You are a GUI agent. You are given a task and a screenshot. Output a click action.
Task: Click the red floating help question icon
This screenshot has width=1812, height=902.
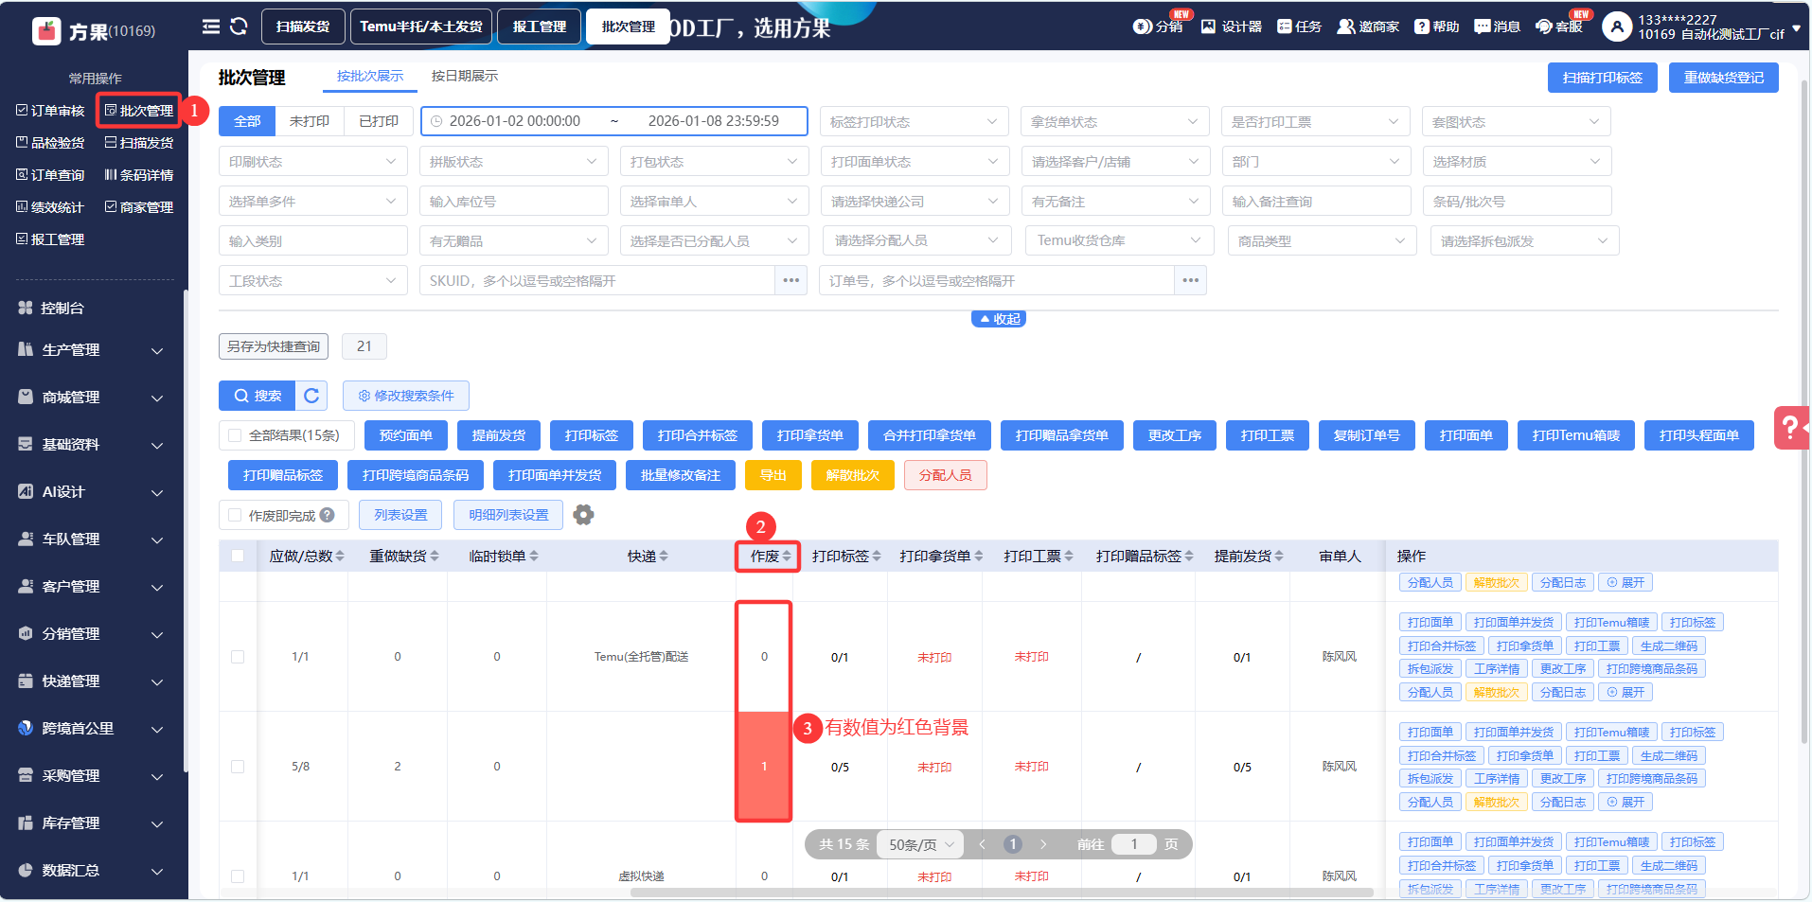[1791, 428]
